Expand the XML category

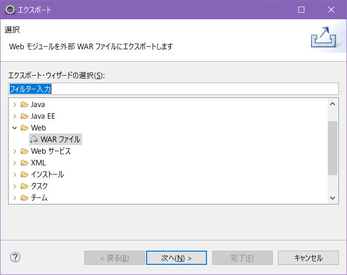[x=15, y=163]
